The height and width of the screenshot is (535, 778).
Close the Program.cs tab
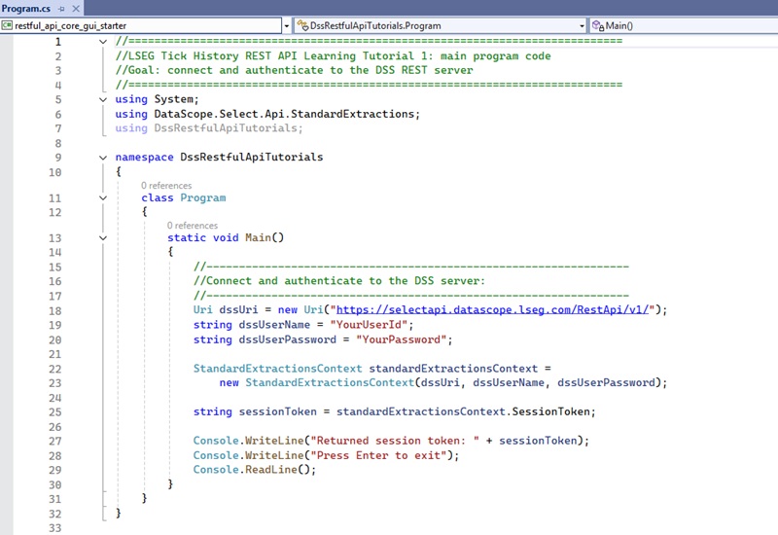(76, 8)
